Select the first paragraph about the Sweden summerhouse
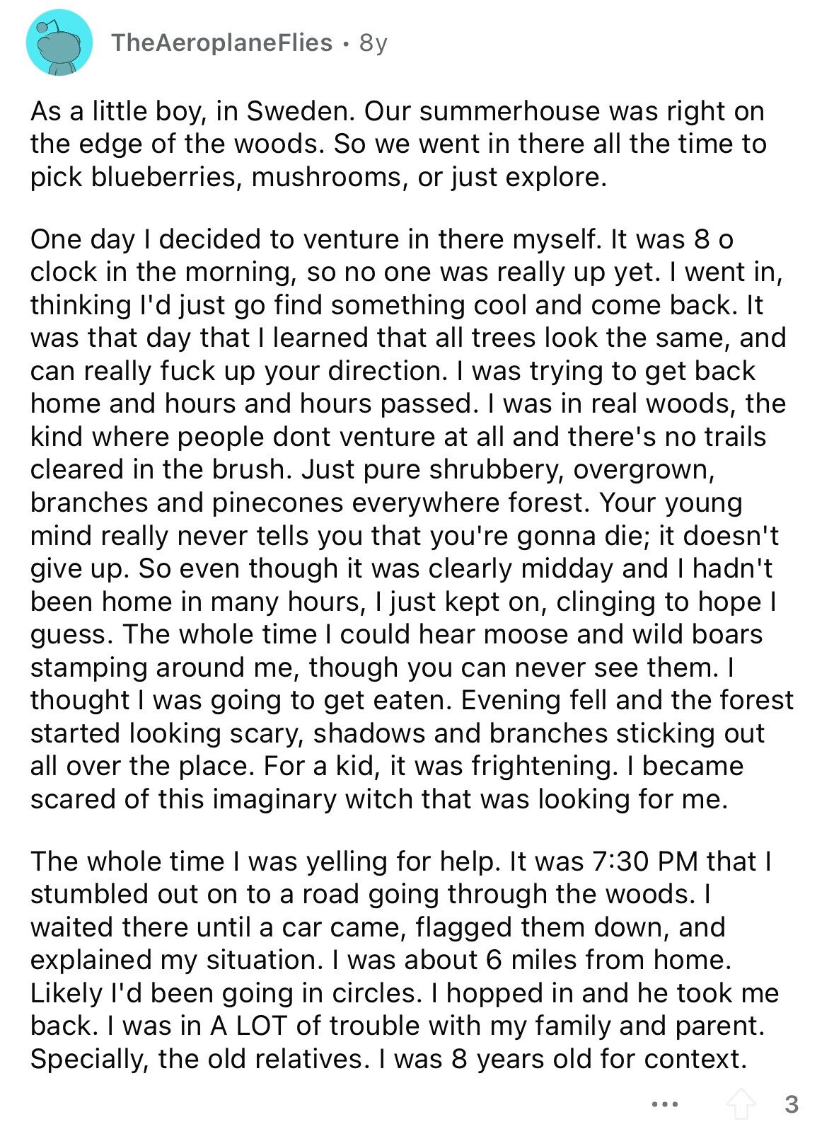Screen dimensions: 834x1134 coord(398,144)
